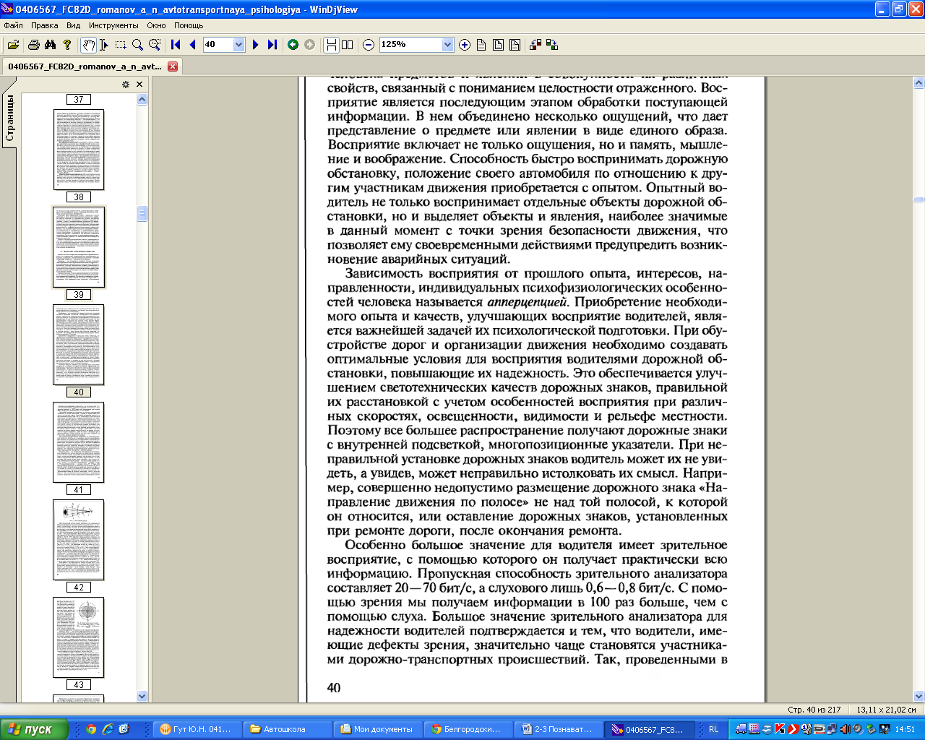925x740 pixels.
Task: Switch to 2-3 Познават... taskbar button
Action: click(557, 729)
